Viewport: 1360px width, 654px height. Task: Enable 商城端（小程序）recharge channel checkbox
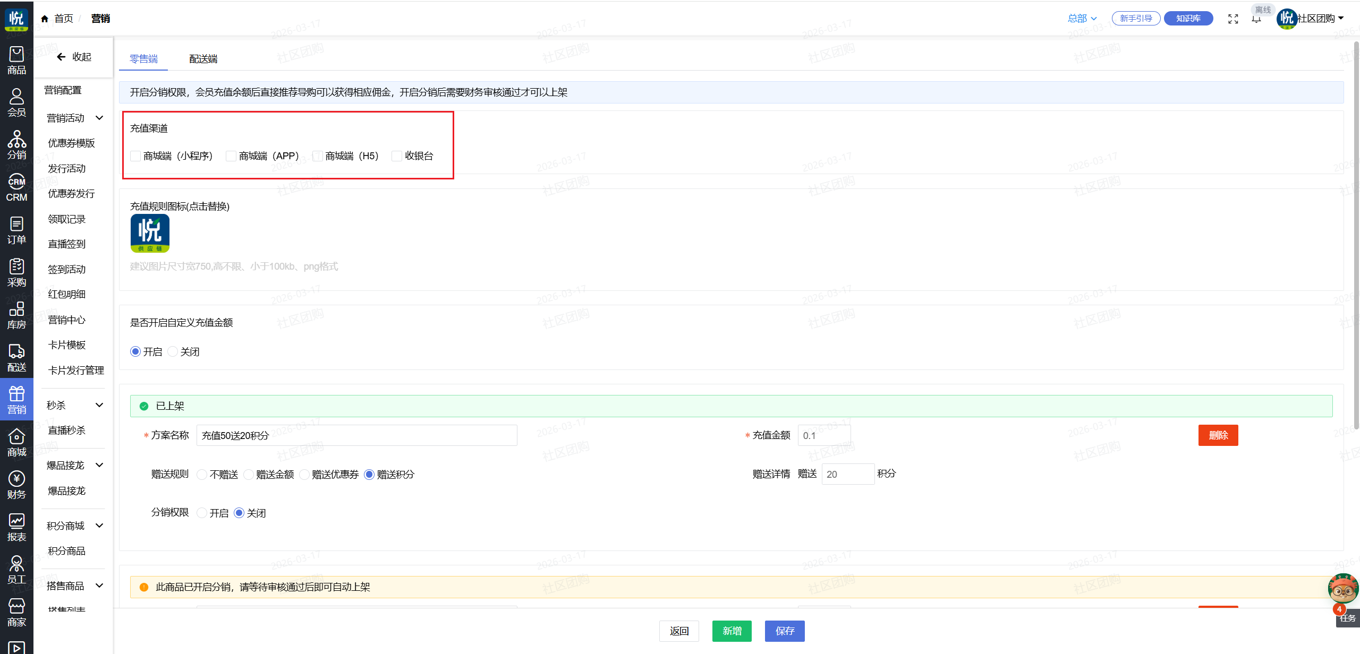[x=136, y=156]
